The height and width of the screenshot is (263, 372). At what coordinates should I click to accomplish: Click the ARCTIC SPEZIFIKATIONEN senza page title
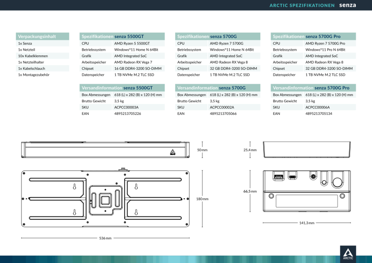pos(312,6)
